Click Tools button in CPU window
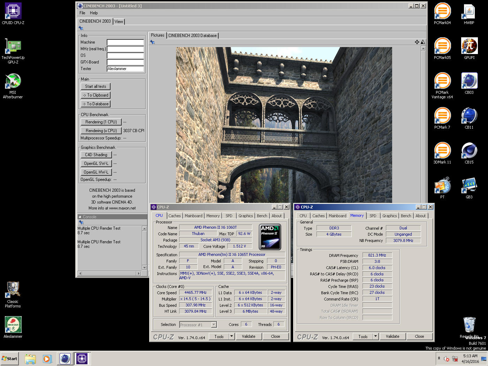The height and width of the screenshot is (366, 488). point(219,336)
